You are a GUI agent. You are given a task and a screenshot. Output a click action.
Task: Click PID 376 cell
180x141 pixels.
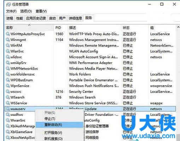58,97
